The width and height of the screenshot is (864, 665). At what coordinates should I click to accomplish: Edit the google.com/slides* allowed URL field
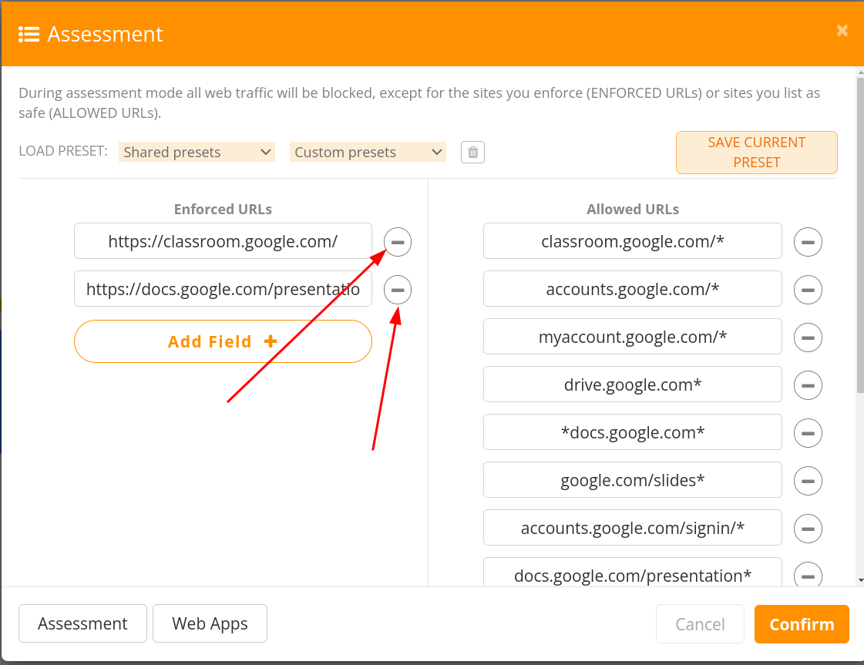pyautogui.click(x=633, y=480)
